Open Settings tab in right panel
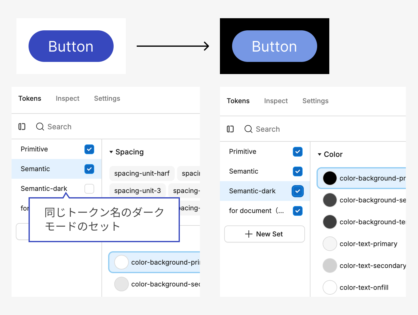This screenshot has width=418, height=315. (315, 101)
